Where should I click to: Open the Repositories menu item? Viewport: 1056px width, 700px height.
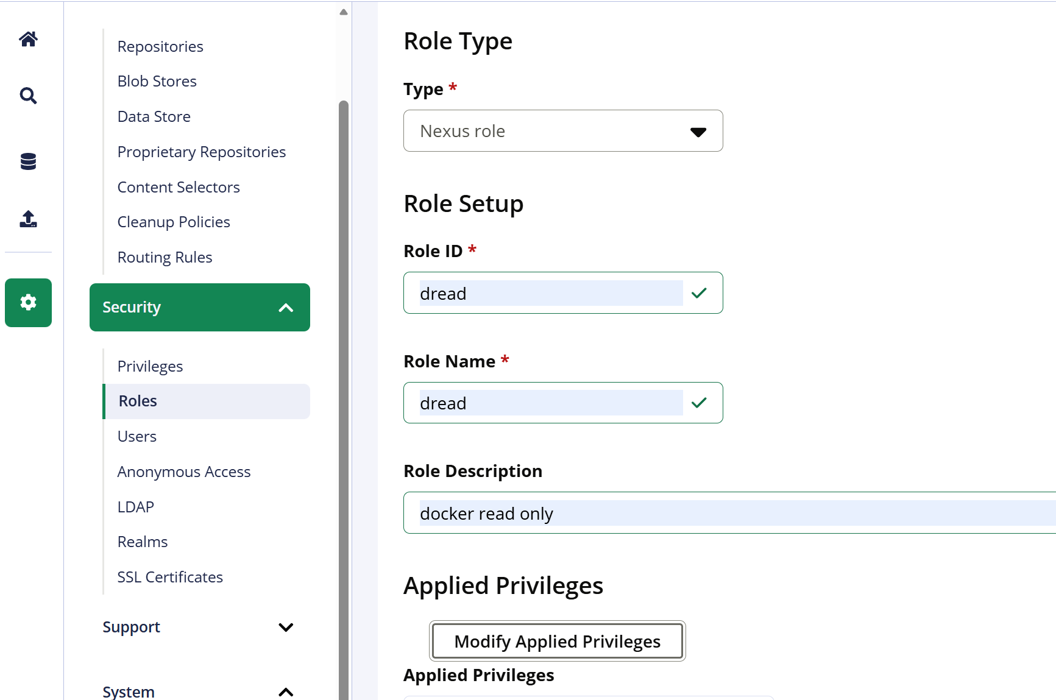(x=160, y=47)
